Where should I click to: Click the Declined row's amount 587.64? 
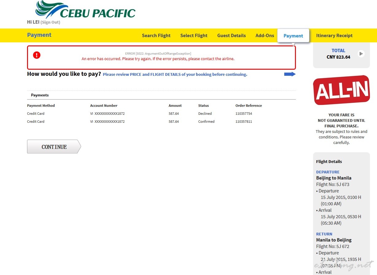click(x=174, y=114)
